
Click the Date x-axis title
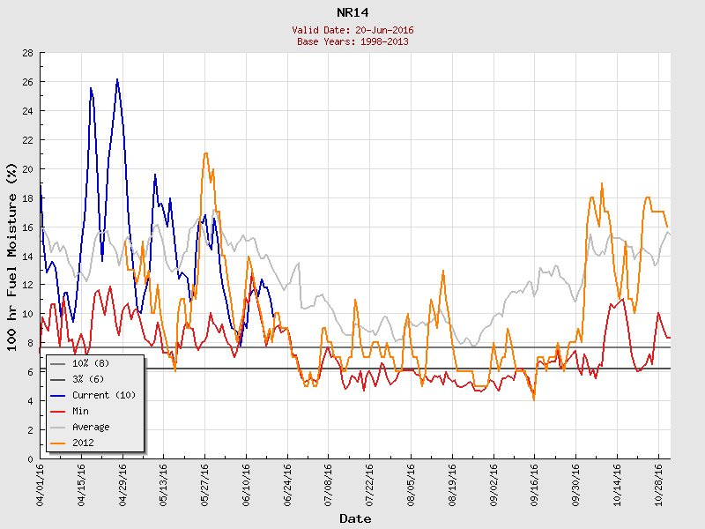pos(354,518)
